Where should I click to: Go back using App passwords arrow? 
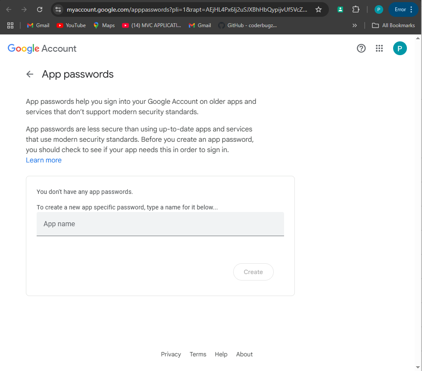pyautogui.click(x=30, y=74)
